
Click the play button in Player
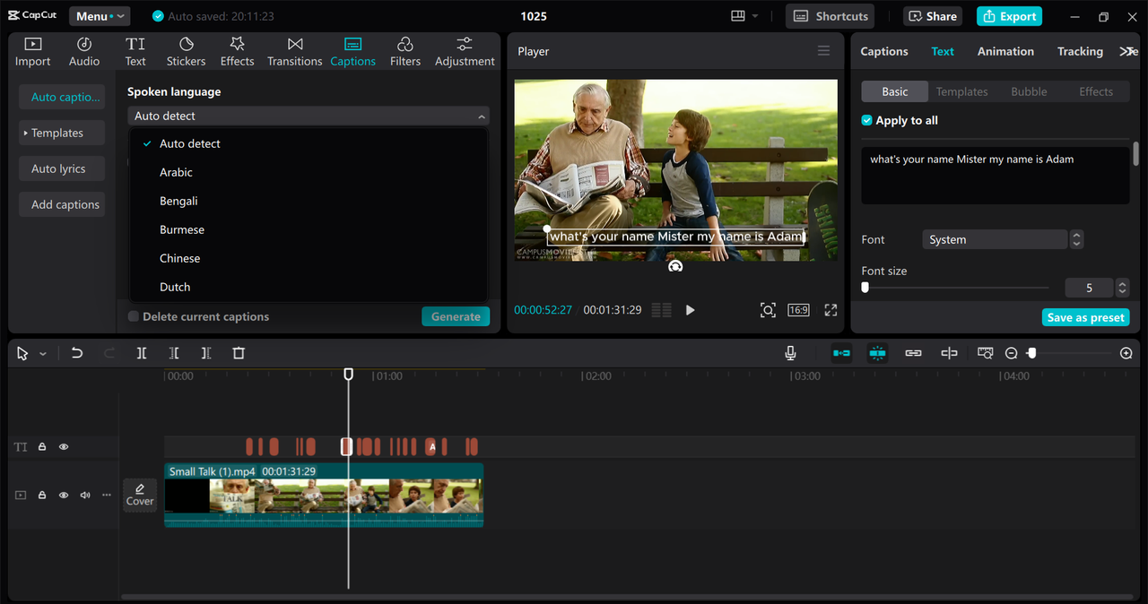click(x=690, y=310)
